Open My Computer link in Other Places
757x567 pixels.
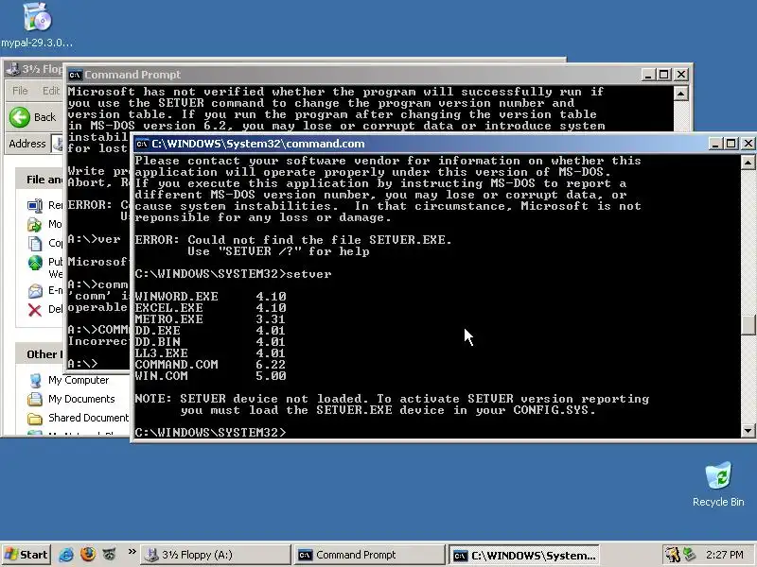(x=79, y=380)
